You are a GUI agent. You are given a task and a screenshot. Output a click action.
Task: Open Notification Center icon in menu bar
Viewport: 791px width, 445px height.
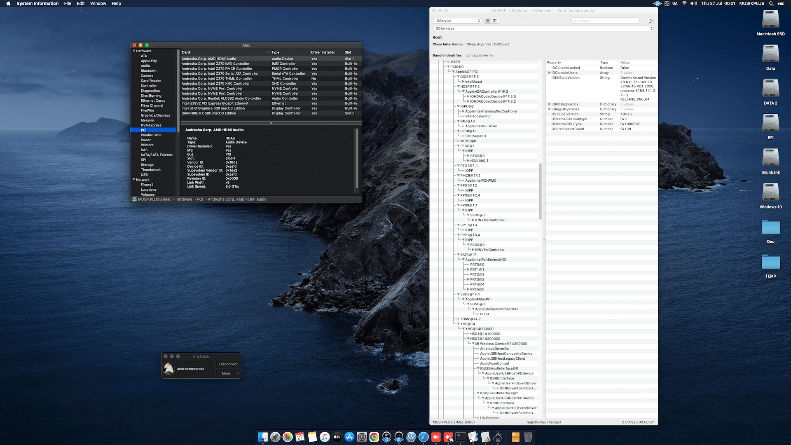[781, 3]
